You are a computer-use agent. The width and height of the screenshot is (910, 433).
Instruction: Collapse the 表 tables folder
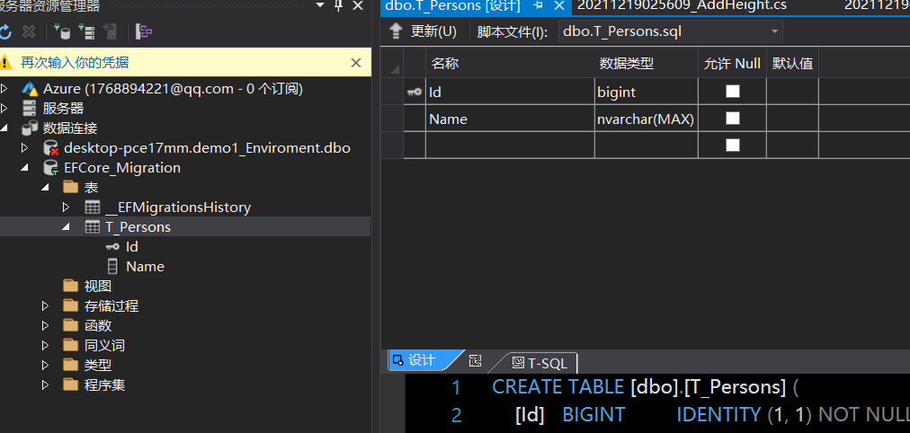(45, 187)
